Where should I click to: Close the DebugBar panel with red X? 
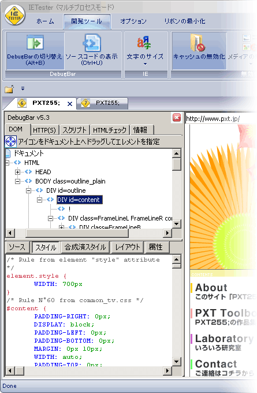tap(177, 117)
